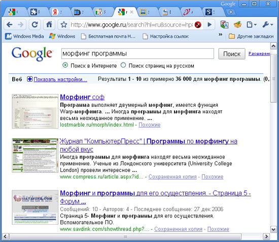Click the www.savdink.com/showthread.php green URL text
This screenshot has height=242, width=279.
104,229
